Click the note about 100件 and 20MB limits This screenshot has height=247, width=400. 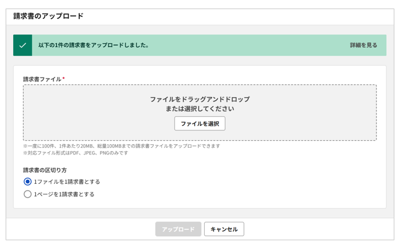coord(122,146)
